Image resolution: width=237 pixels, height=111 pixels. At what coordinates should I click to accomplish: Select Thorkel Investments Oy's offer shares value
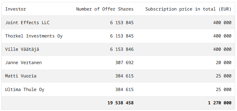[122, 36]
